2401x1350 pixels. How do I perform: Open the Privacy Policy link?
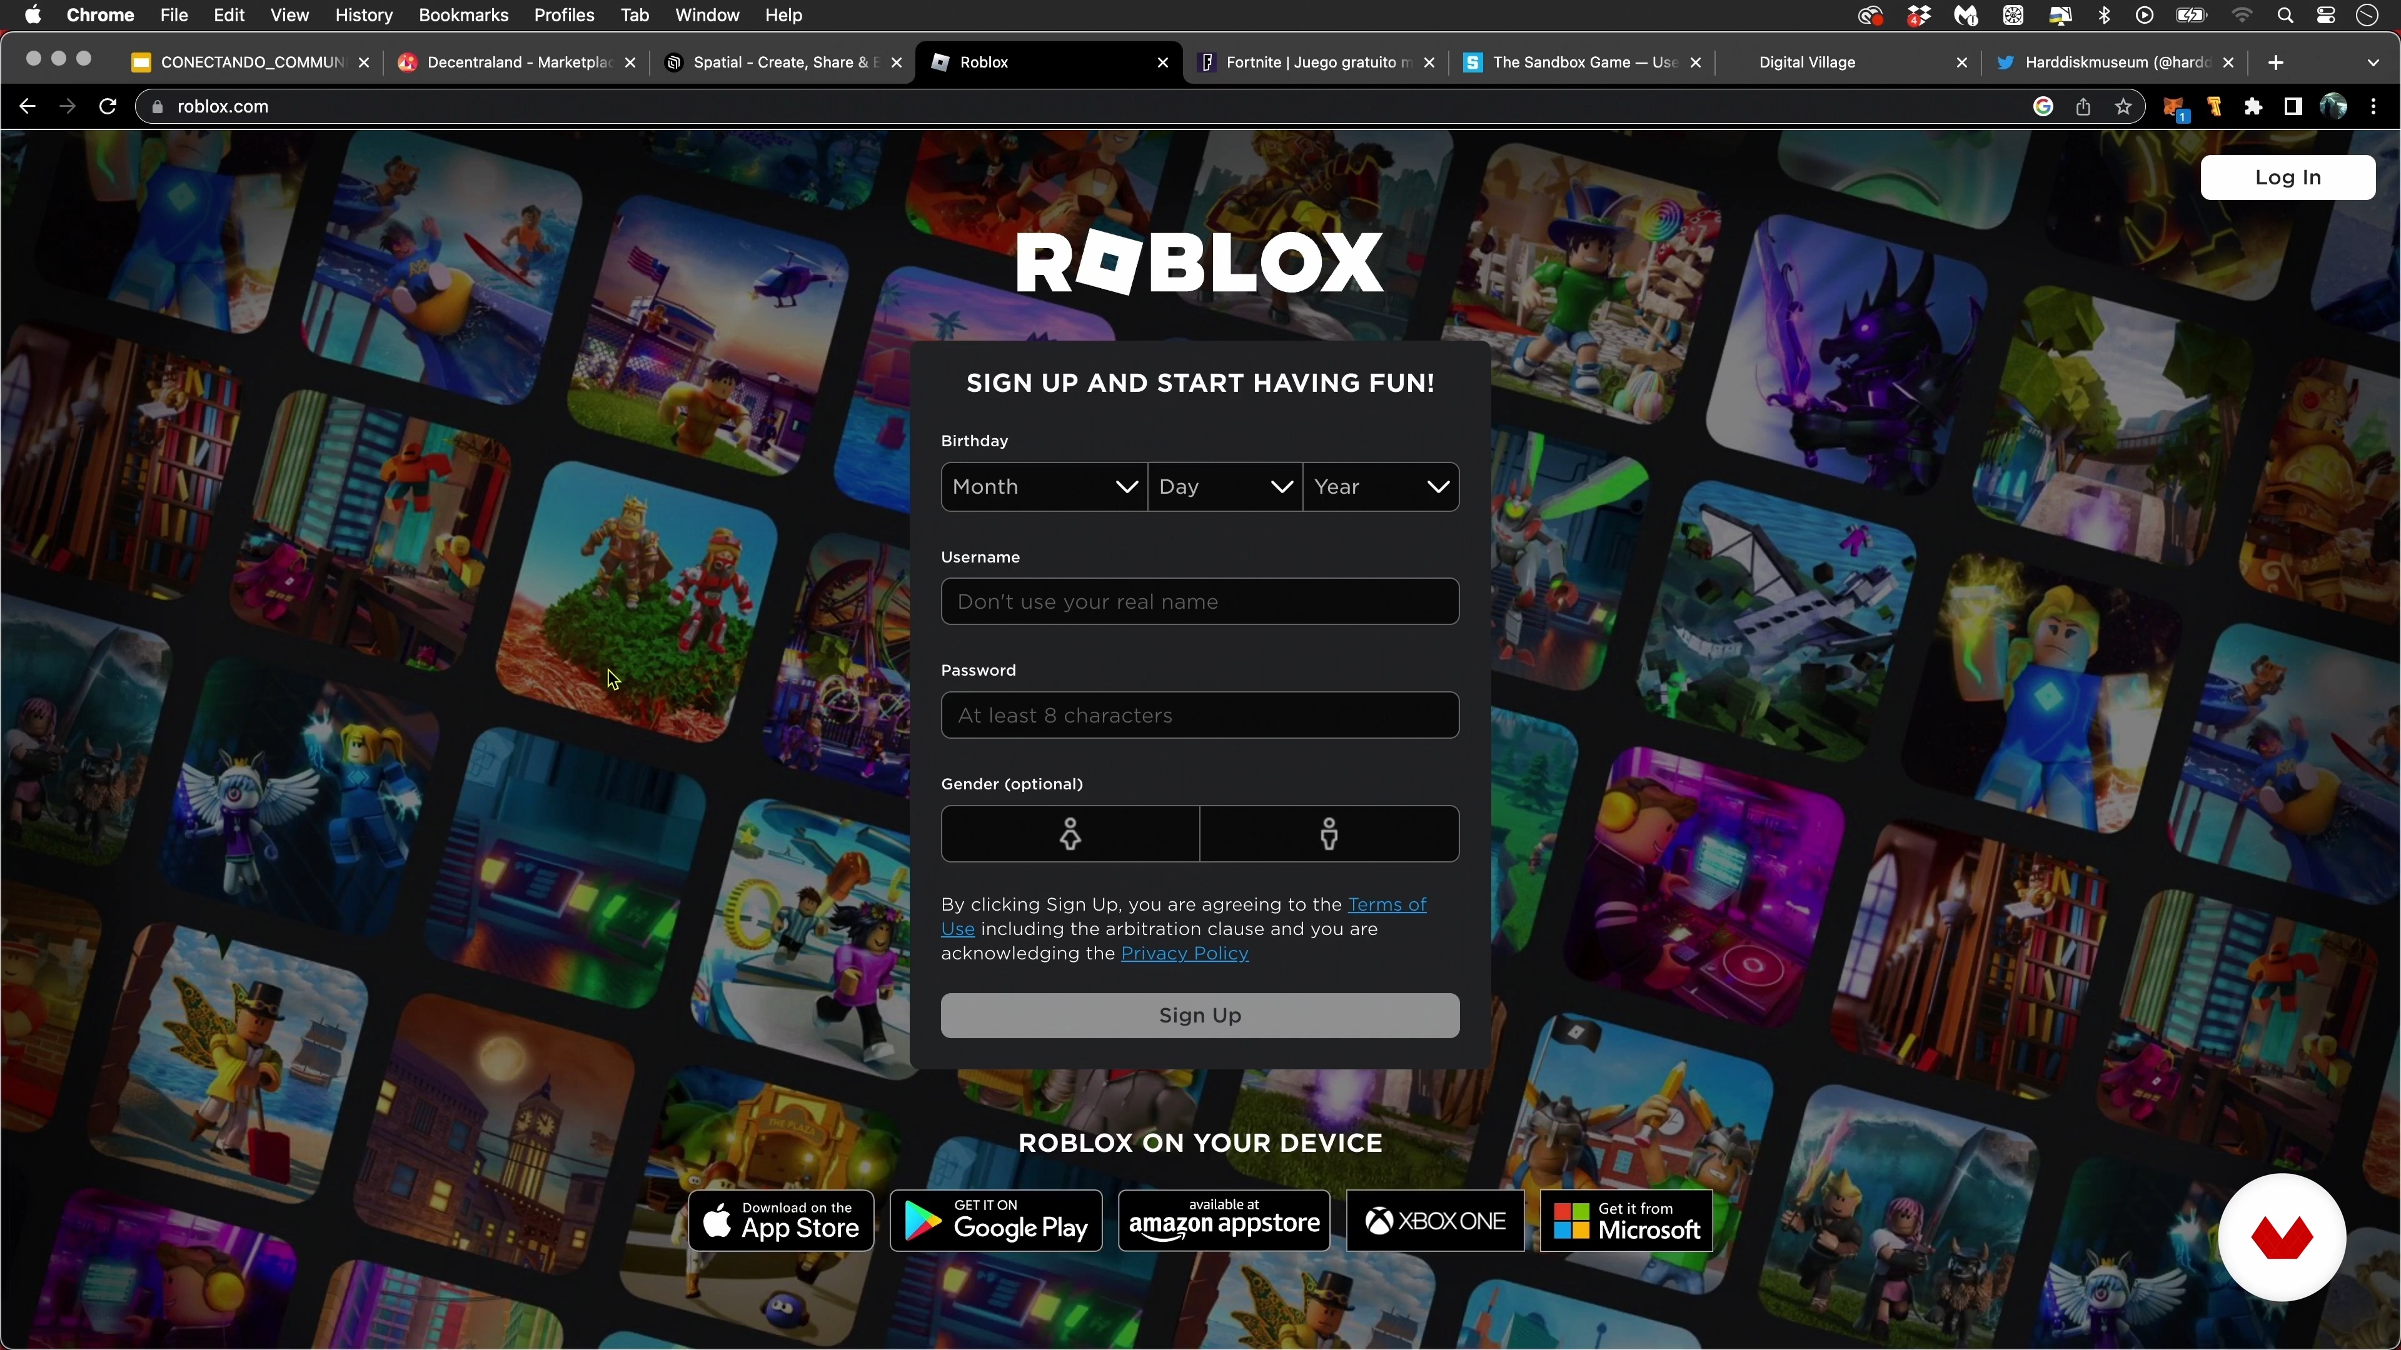1185,953
